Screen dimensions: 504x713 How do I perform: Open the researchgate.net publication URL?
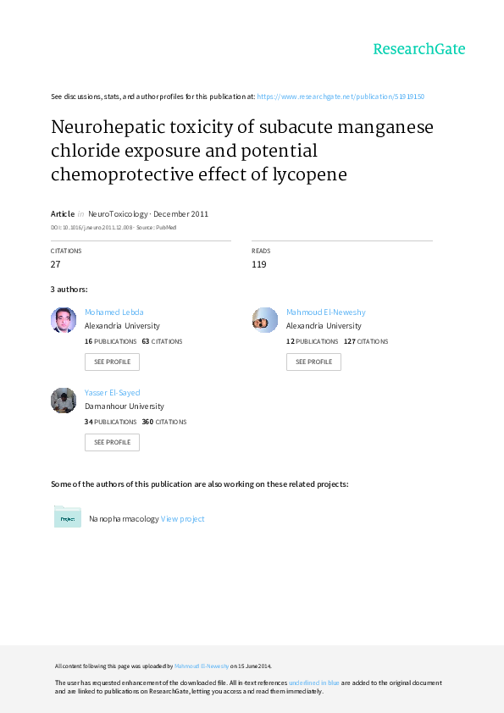(341, 97)
